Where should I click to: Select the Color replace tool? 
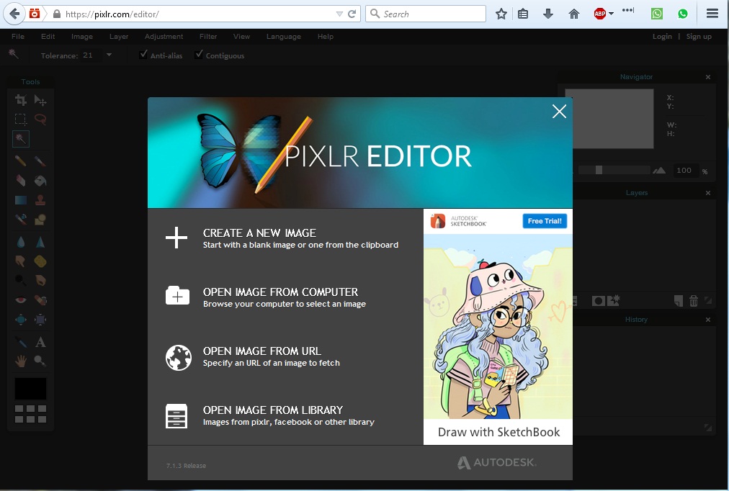(20, 220)
